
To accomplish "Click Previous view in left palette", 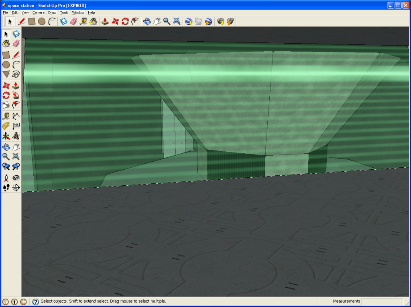I will pos(6,167).
